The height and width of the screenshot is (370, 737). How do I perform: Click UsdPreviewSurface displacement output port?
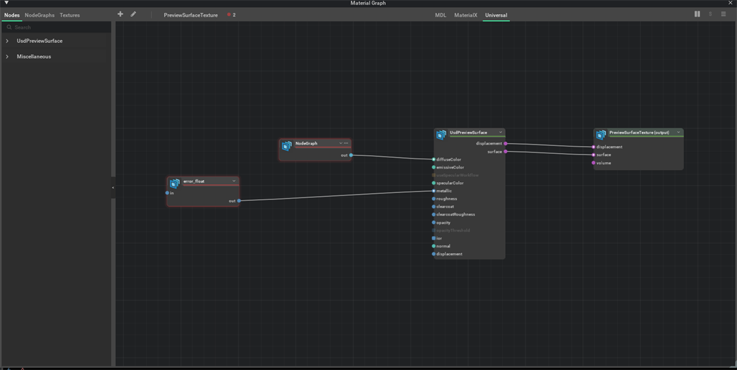pyautogui.click(x=505, y=143)
